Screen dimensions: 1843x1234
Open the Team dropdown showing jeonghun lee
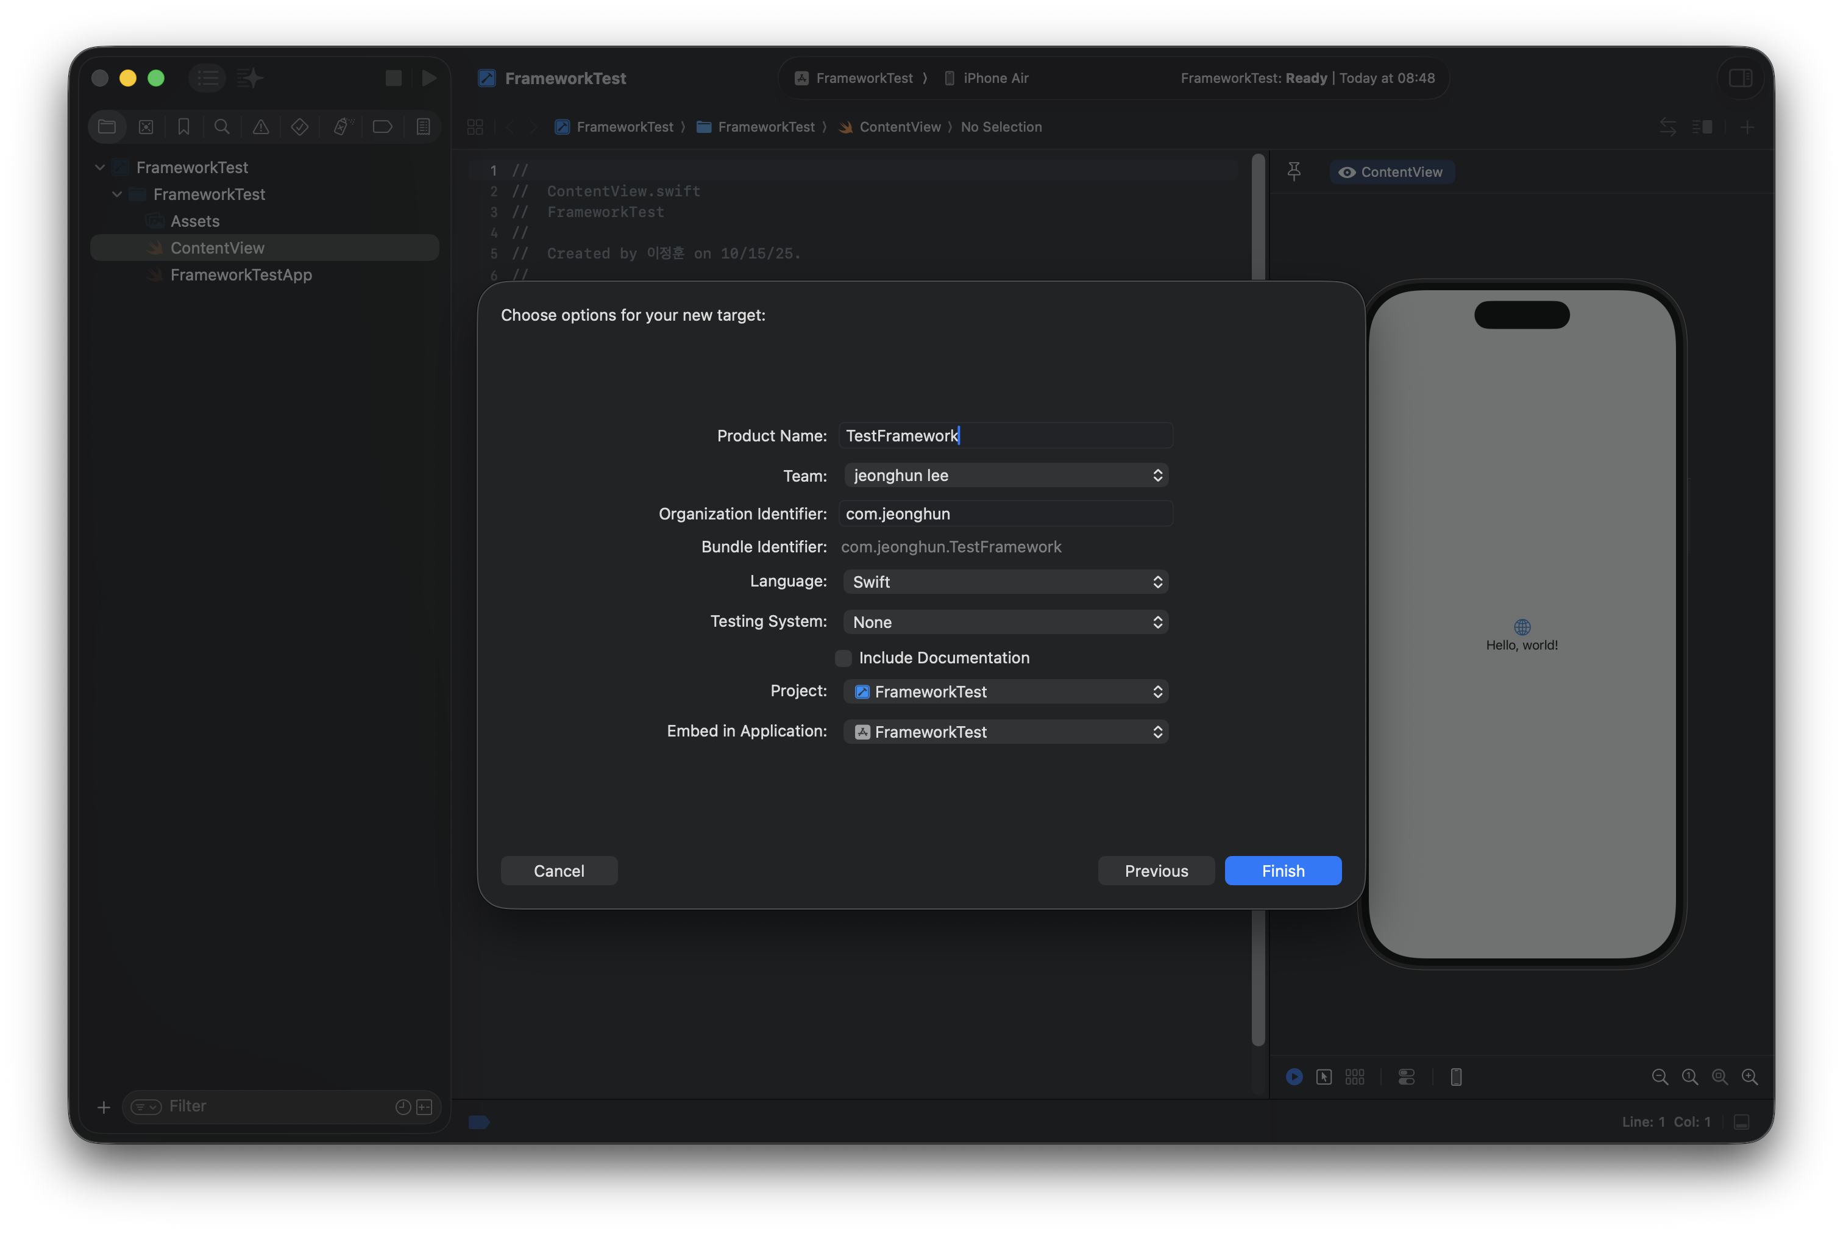(x=1005, y=476)
